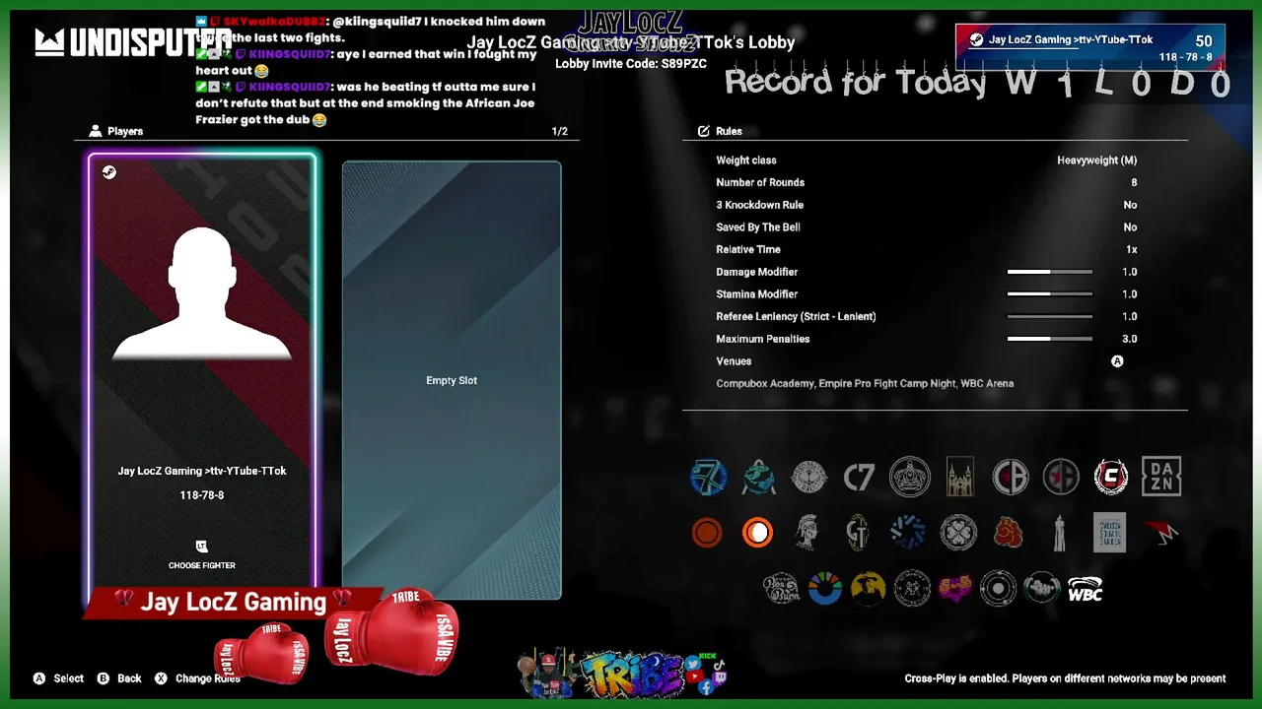Image resolution: width=1262 pixels, height=709 pixels.
Task: Click the 'Record for Today' overlay text
Action: (x=855, y=82)
